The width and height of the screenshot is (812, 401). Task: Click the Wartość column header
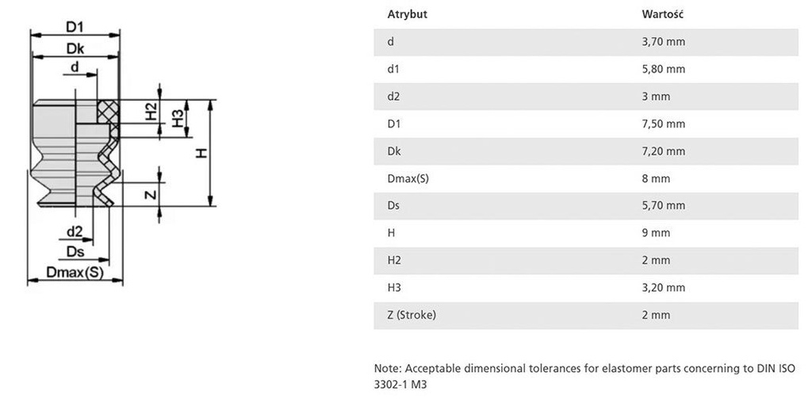662,14
